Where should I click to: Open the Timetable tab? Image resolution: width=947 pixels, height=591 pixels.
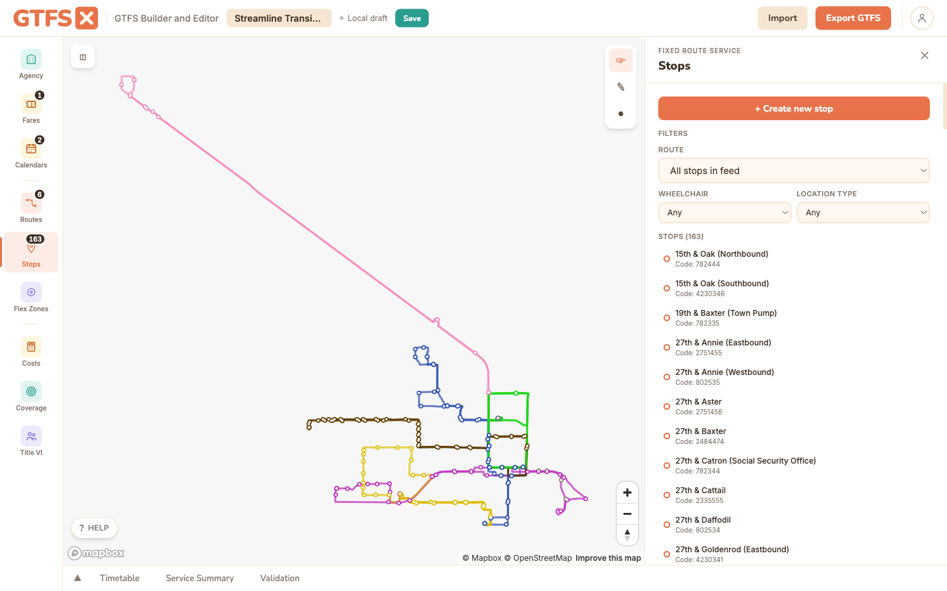[120, 578]
